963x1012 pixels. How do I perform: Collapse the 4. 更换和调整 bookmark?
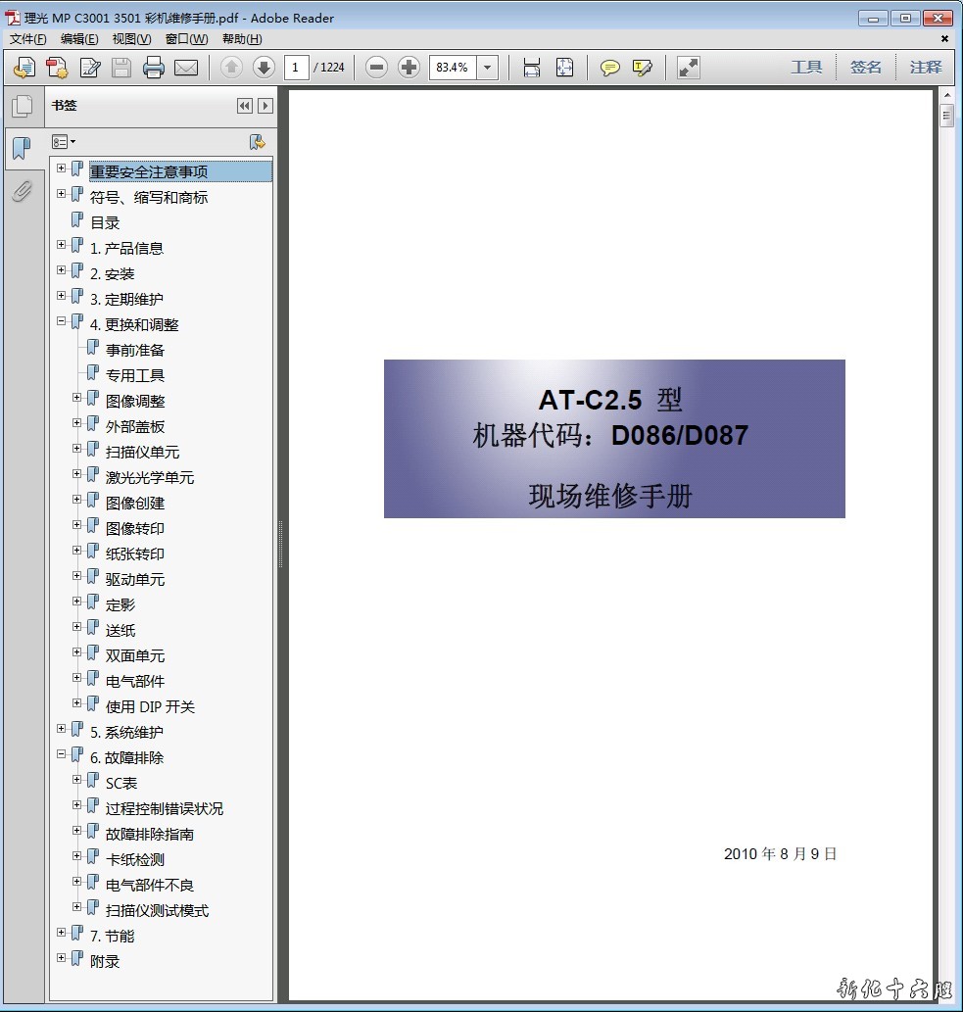coord(62,321)
